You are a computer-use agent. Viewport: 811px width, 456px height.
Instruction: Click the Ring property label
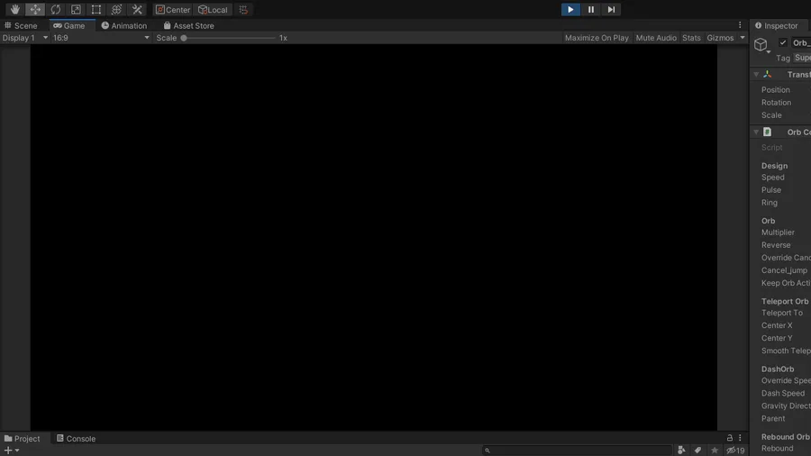pyautogui.click(x=770, y=203)
